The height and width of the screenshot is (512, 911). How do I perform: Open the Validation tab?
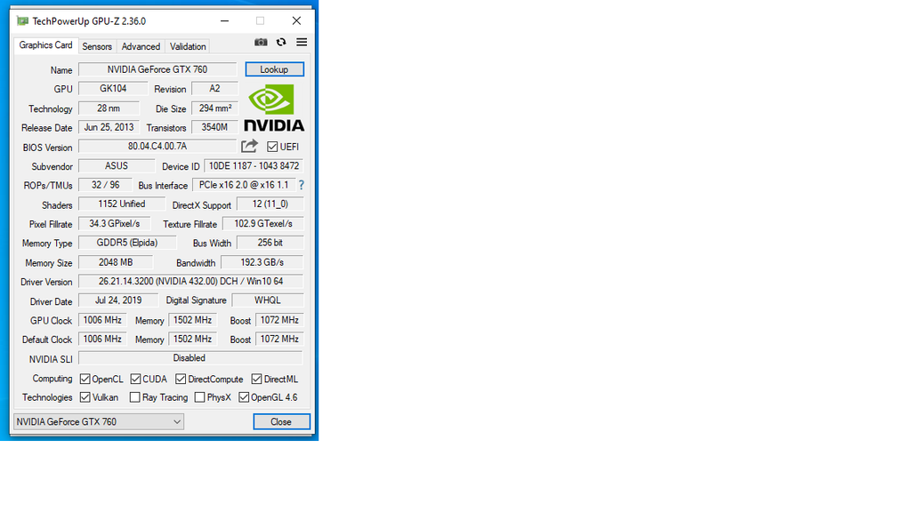click(x=188, y=46)
